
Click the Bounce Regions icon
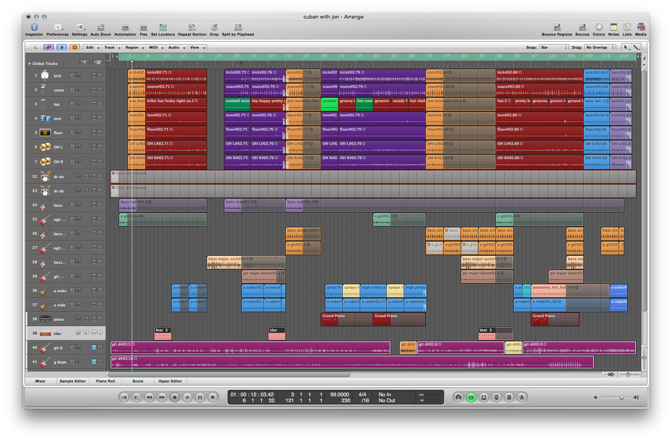557,27
